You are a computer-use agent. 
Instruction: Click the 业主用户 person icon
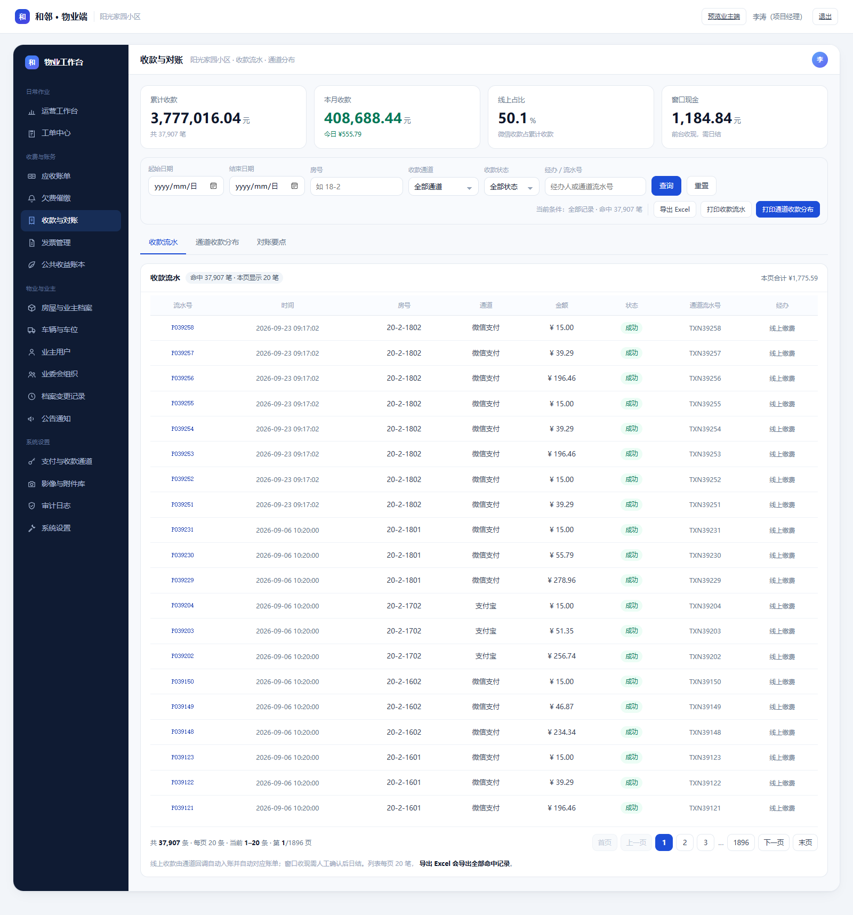pos(31,352)
